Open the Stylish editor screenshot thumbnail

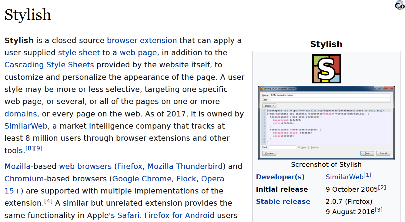pyautogui.click(x=326, y=123)
